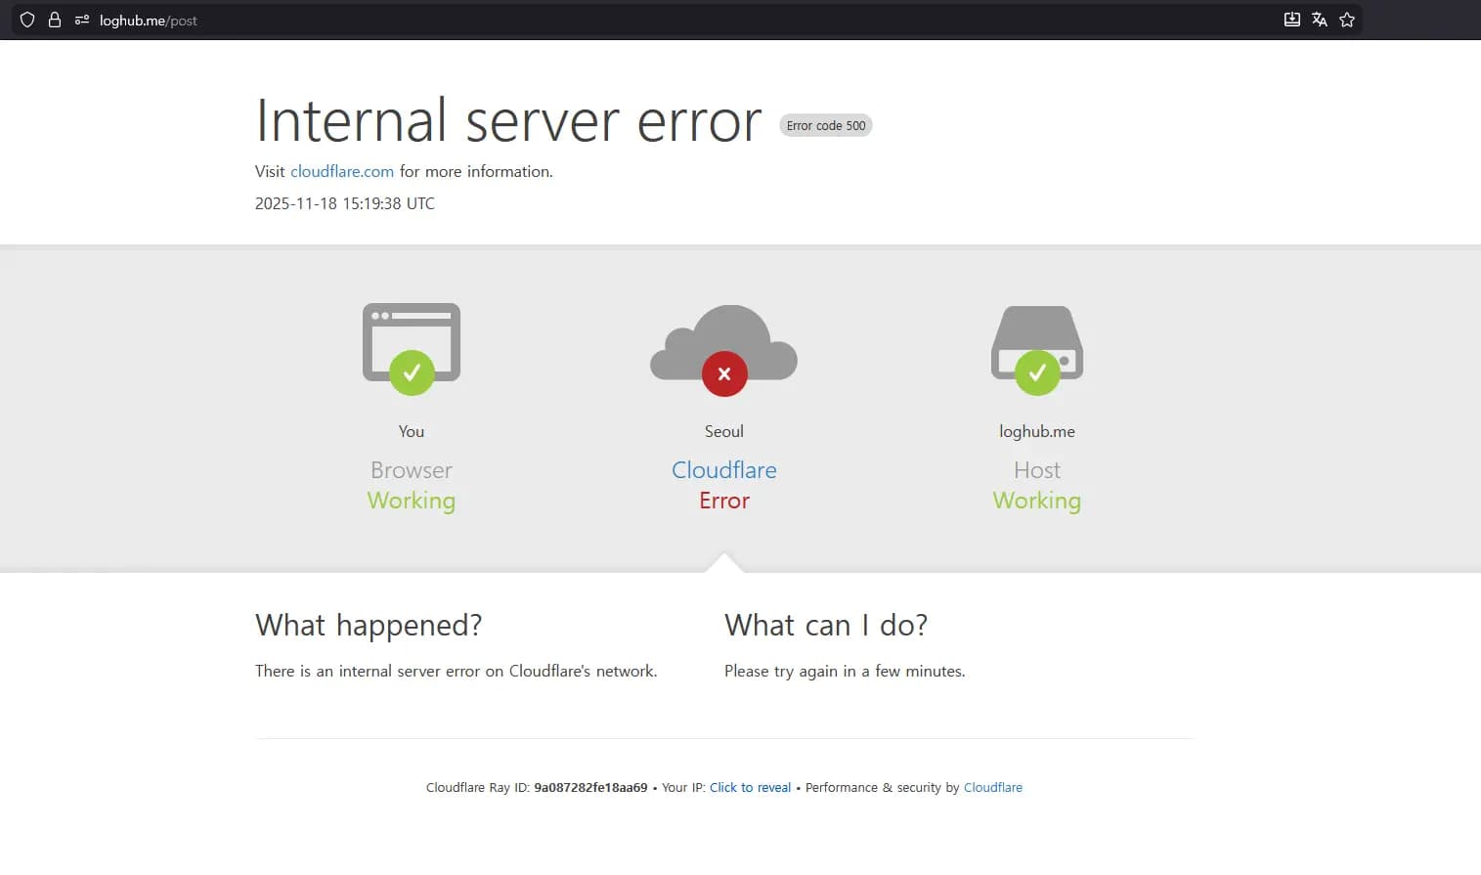Click the What happened? heading
Screen dimensions: 1481x875
(x=369, y=625)
